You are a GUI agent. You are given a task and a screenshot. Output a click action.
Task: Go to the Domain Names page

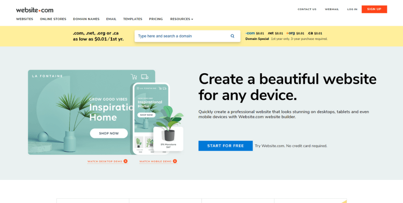(x=86, y=19)
